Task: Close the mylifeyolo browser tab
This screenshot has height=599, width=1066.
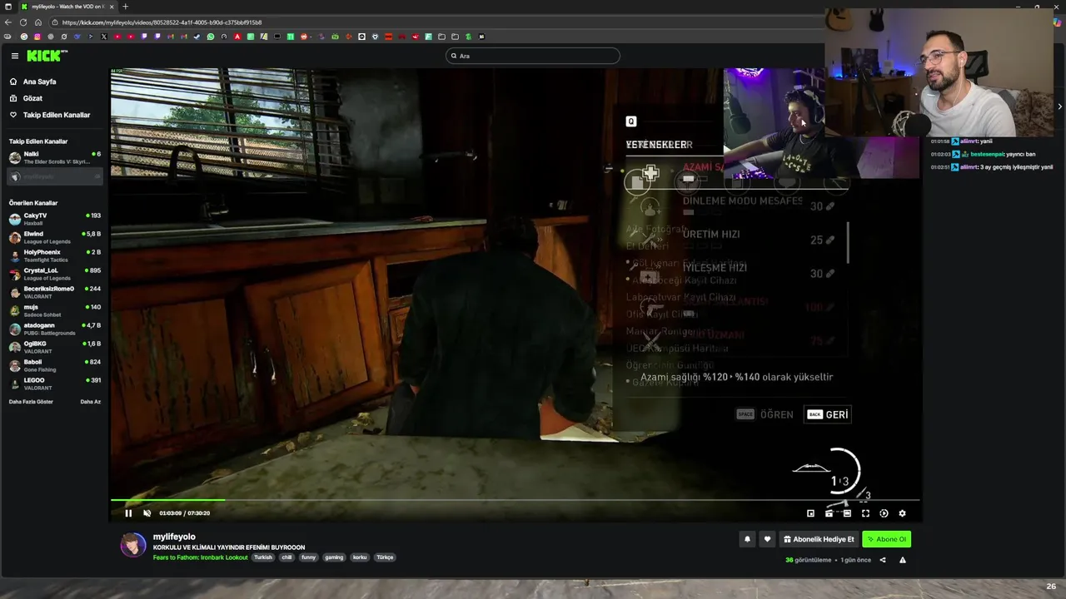Action: click(112, 7)
